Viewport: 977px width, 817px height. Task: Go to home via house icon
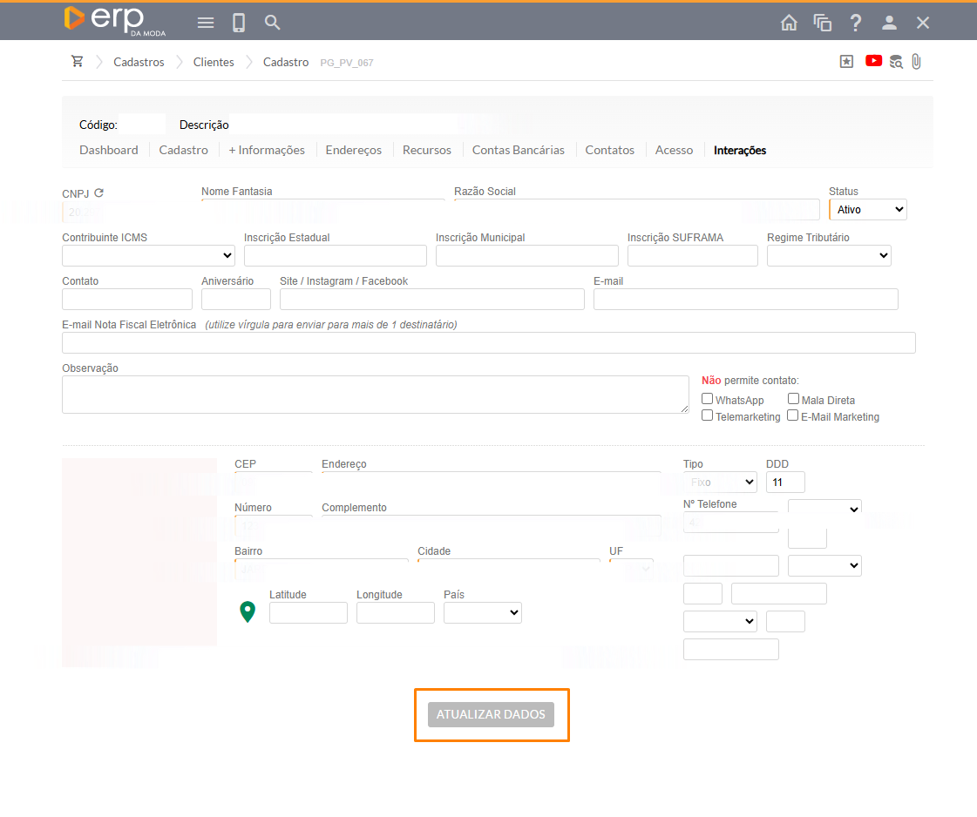789,23
